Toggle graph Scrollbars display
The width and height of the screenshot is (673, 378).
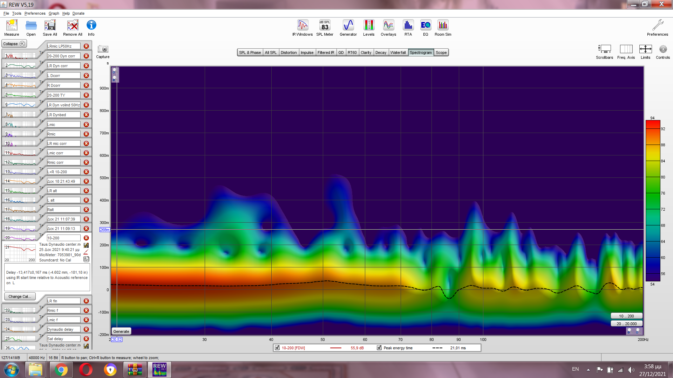(604, 49)
